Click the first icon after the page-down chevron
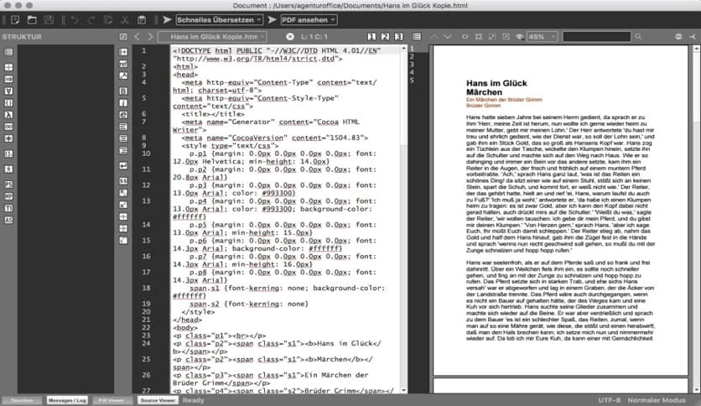Image resolution: width=701 pixels, height=406 pixels. coord(465,37)
